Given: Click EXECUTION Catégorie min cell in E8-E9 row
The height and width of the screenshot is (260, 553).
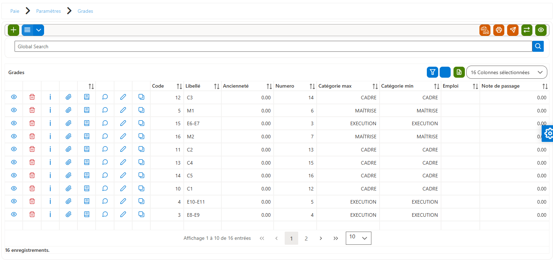Looking at the screenshot, I should pyautogui.click(x=410, y=215).
